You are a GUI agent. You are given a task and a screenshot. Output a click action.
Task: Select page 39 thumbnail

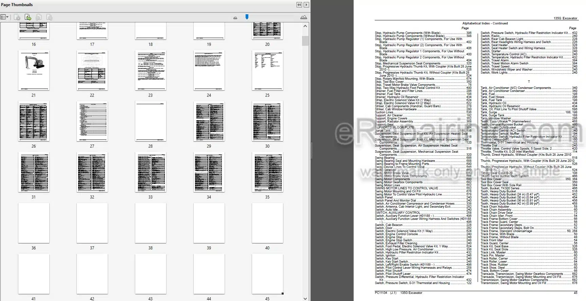209,223
